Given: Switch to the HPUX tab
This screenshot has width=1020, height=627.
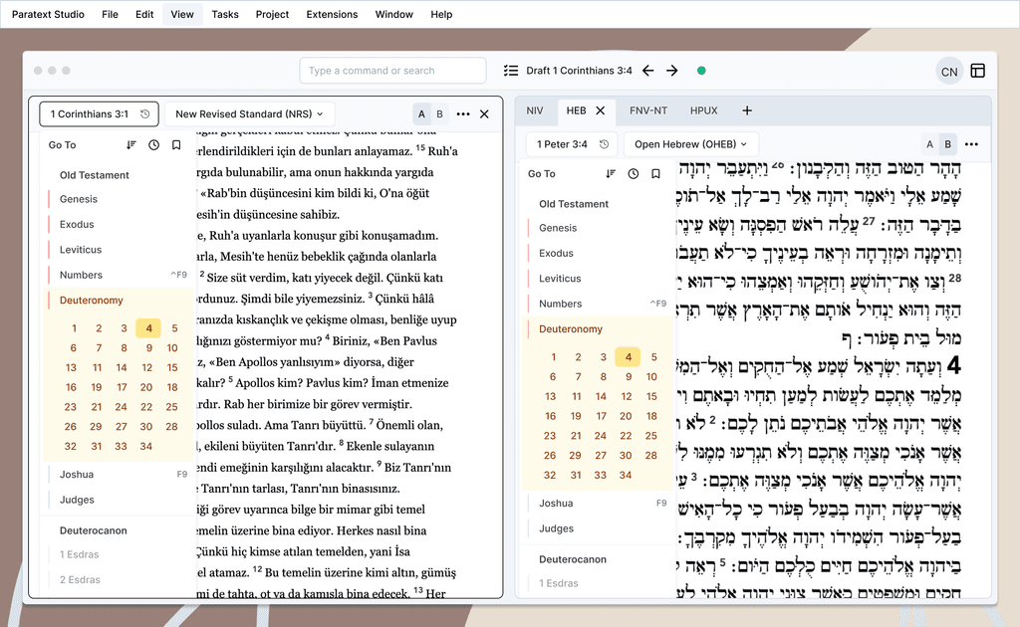Looking at the screenshot, I should (x=704, y=110).
